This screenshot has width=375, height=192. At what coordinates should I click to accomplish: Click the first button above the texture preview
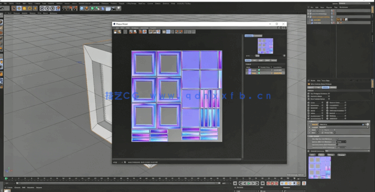pos(313,154)
